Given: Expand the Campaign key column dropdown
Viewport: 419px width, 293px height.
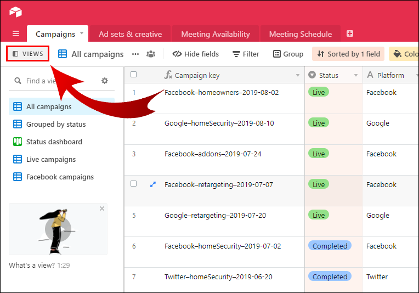Looking at the screenshot, I should [298, 76].
